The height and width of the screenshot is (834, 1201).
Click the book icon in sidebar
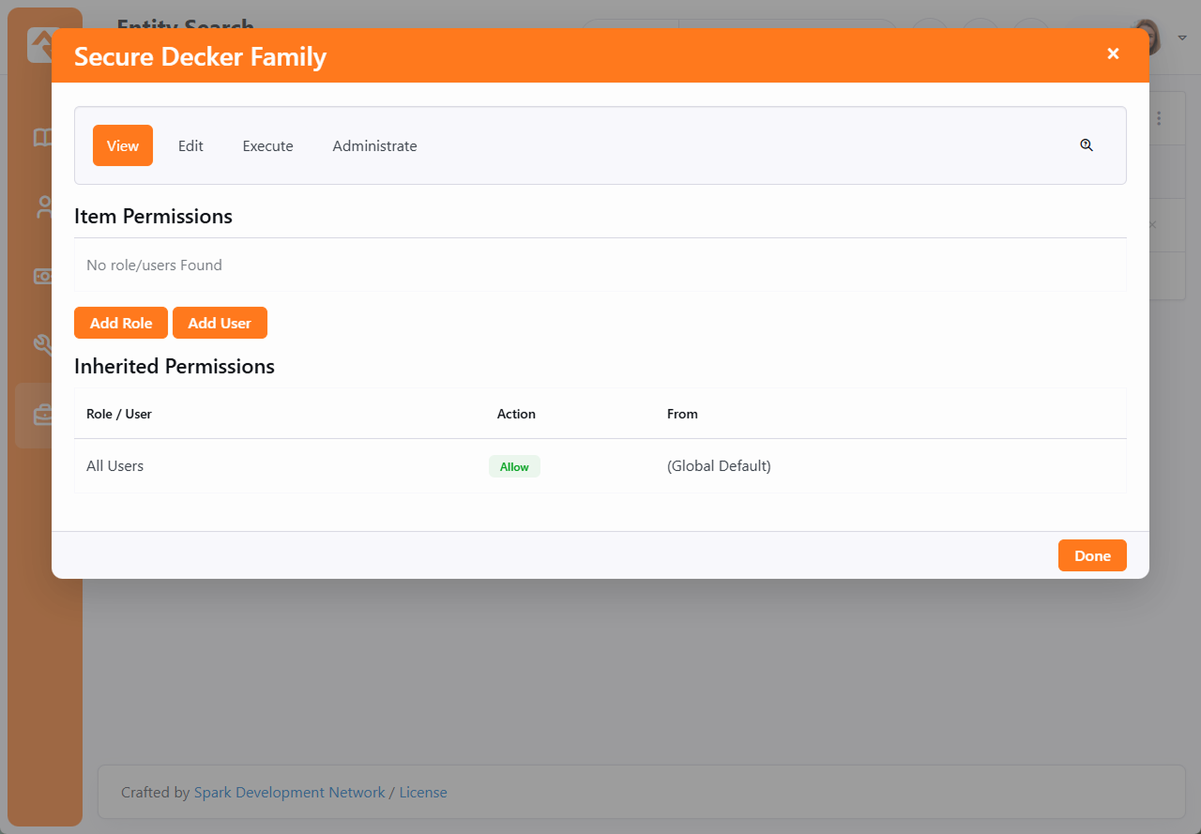click(42, 138)
